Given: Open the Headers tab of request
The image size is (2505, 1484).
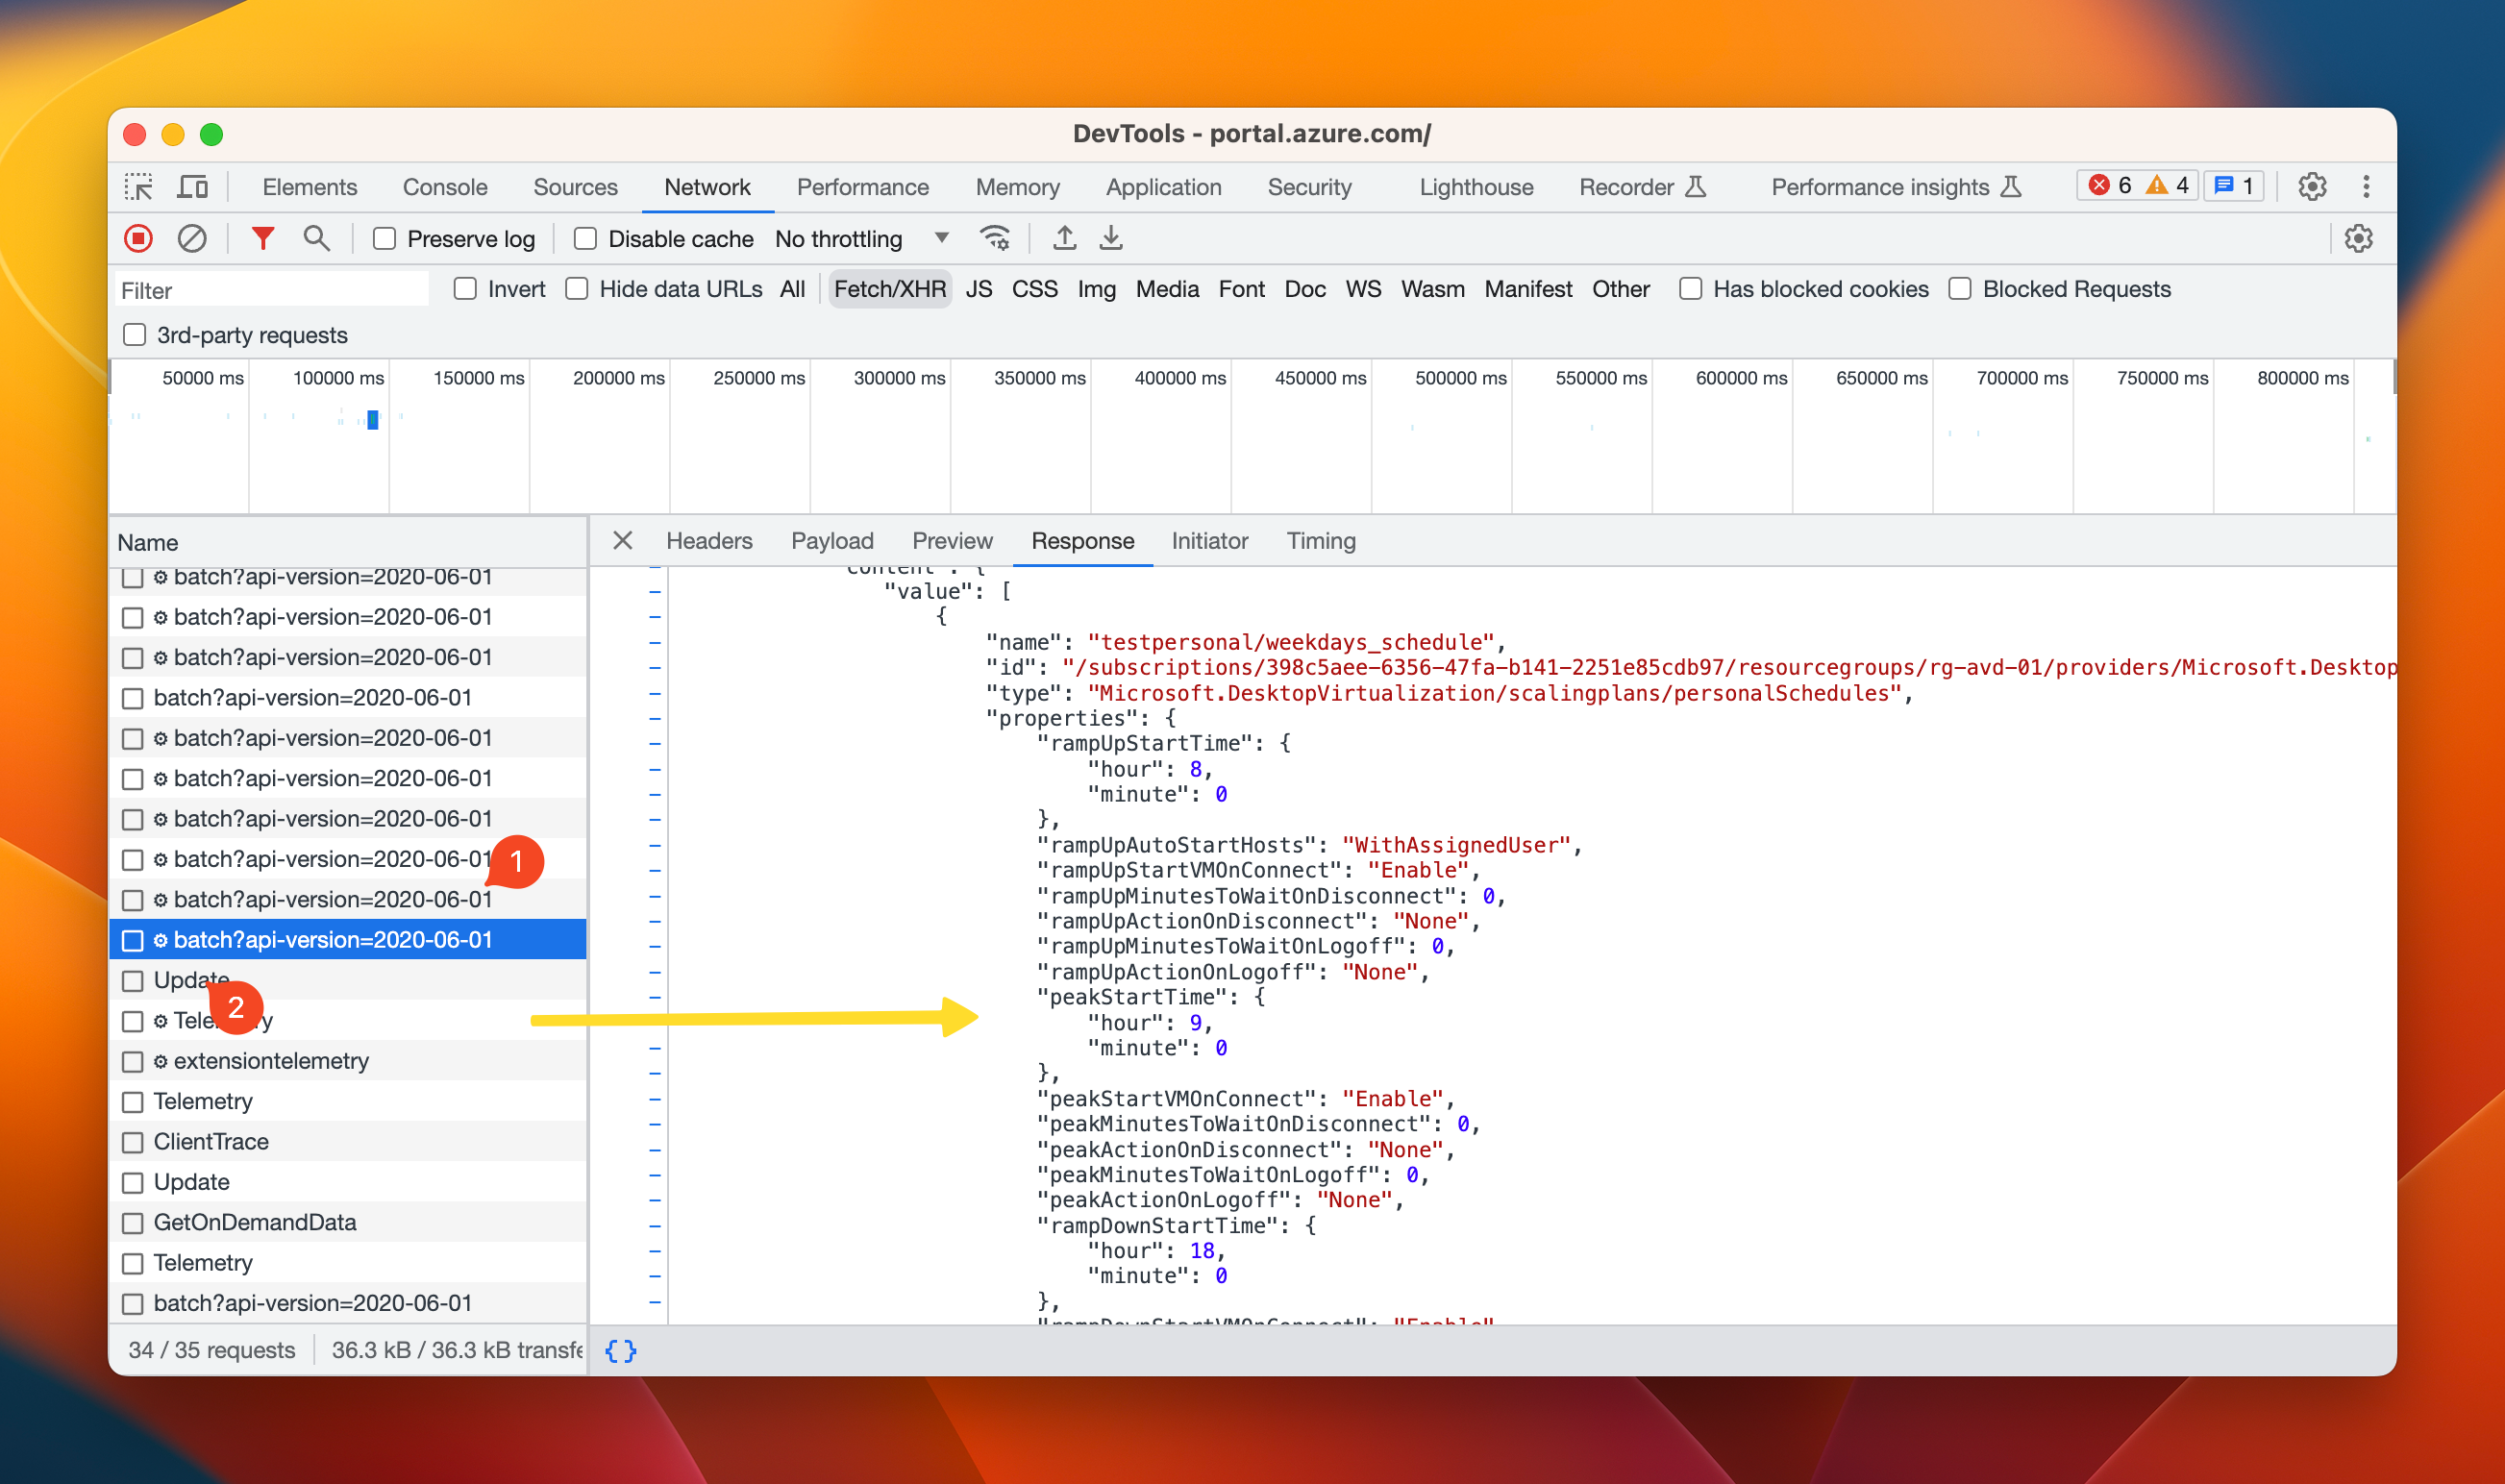Looking at the screenshot, I should coord(708,541).
